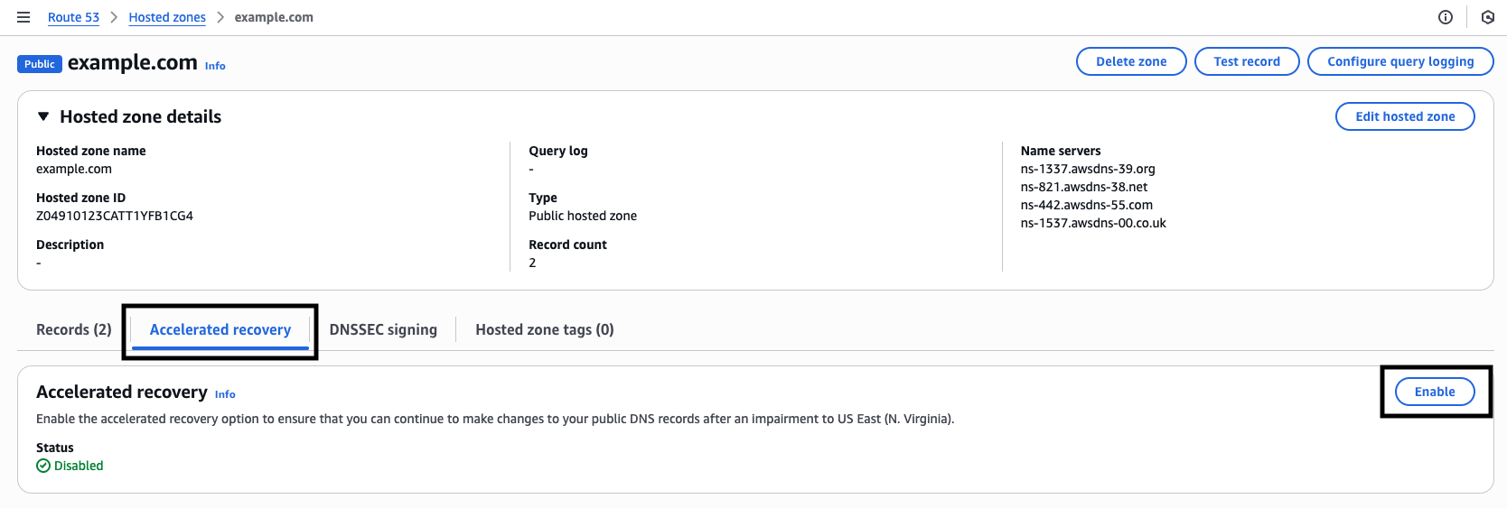Click the green Disabled status icon
The width and height of the screenshot is (1507, 508).
(x=43, y=466)
